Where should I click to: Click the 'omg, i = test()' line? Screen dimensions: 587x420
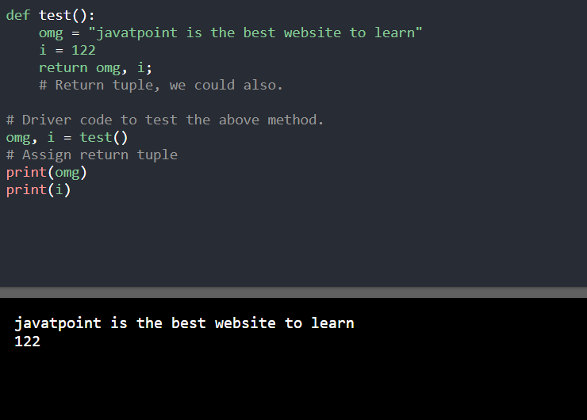point(67,138)
